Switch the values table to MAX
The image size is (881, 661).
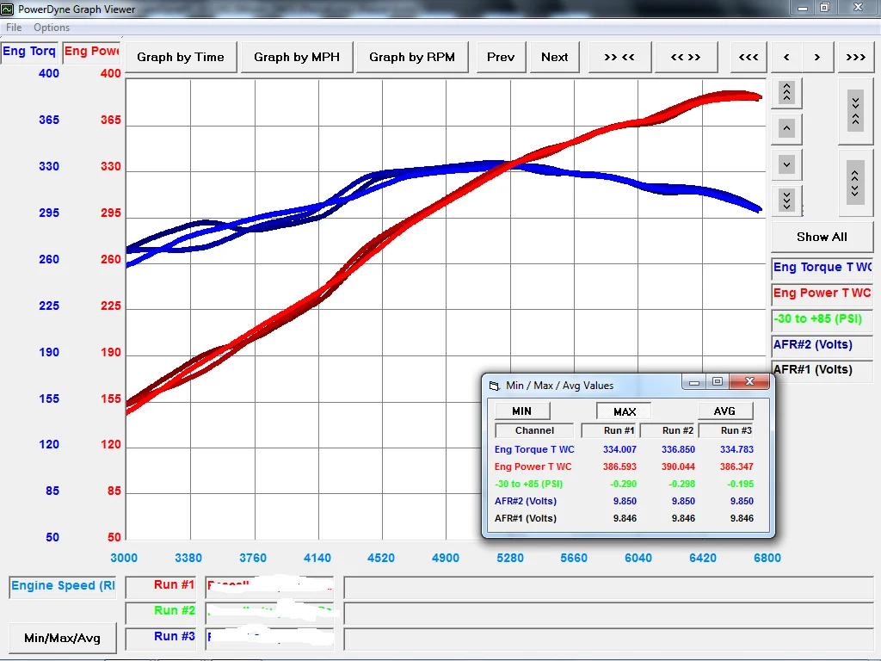click(x=625, y=411)
